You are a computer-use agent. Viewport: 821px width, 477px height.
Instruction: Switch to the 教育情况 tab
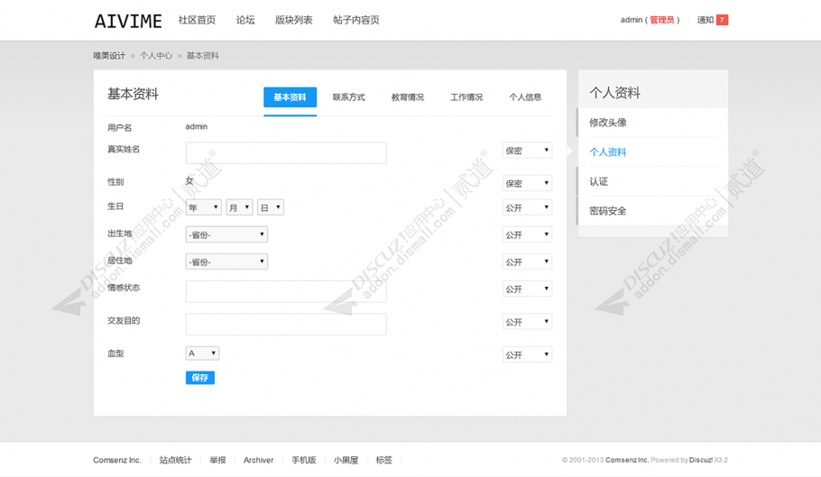pyautogui.click(x=408, y=97)
